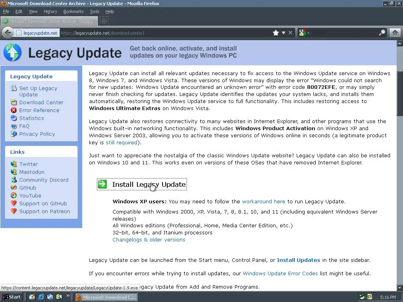Click the red Error Reference icon

point(14,110)
